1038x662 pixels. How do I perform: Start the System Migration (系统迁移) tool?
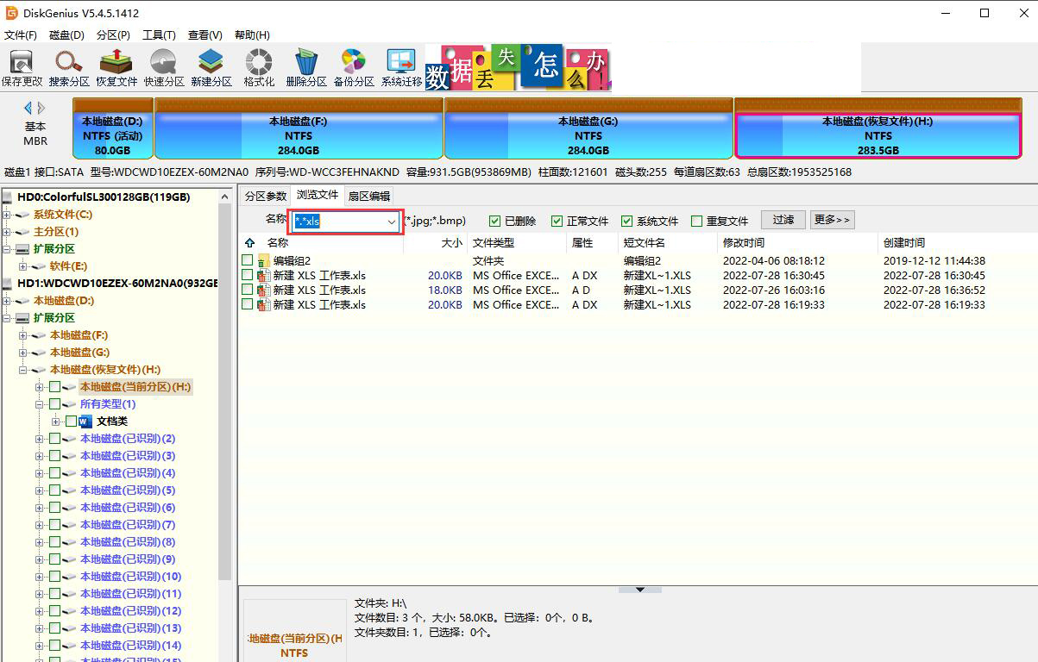coord(401,68)
